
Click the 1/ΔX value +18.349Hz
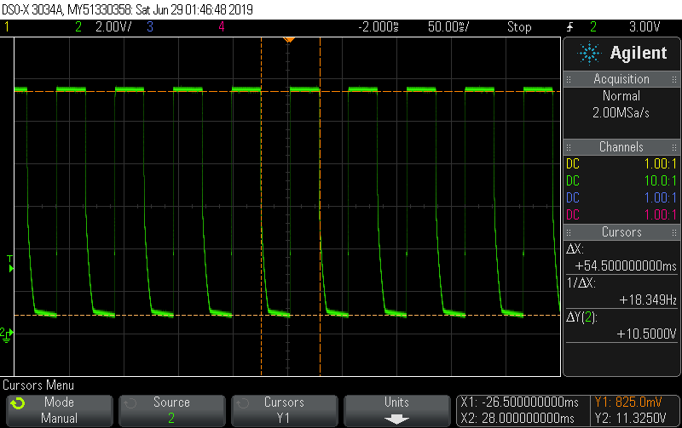pos(648,300)
